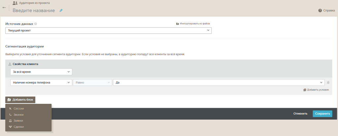Screen dimensions: 338x136
Task: Click the audience people icon in header
Action: point(15,3)
